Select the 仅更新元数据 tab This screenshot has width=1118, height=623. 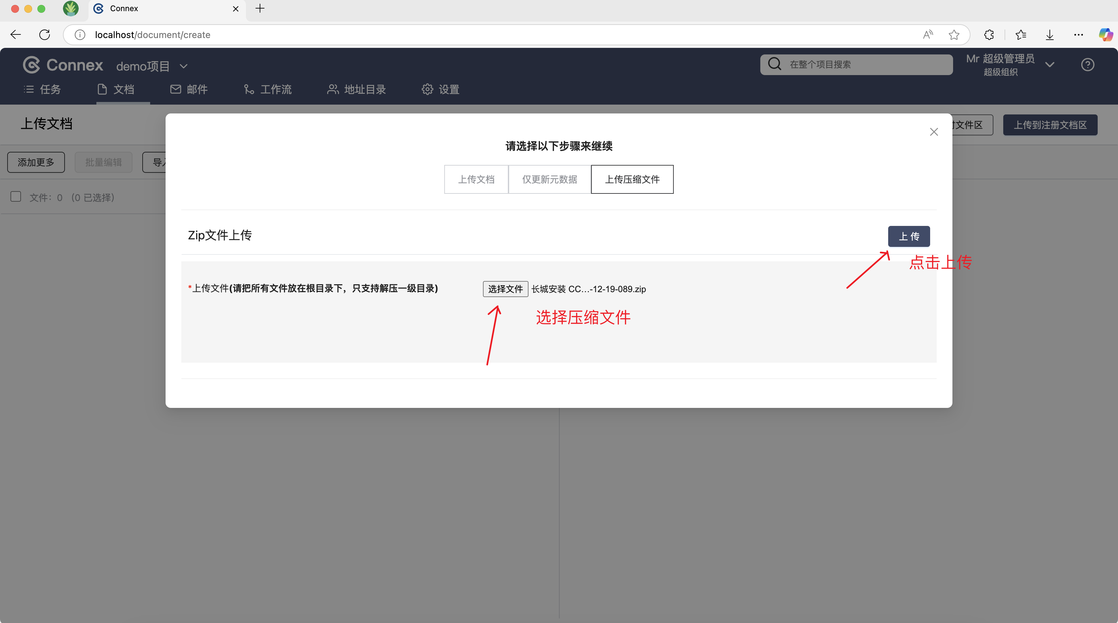pos(549,179)
